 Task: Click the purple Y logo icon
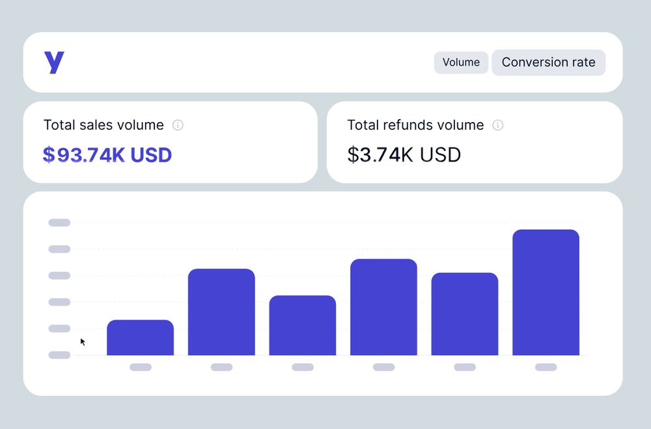[54, 62]
